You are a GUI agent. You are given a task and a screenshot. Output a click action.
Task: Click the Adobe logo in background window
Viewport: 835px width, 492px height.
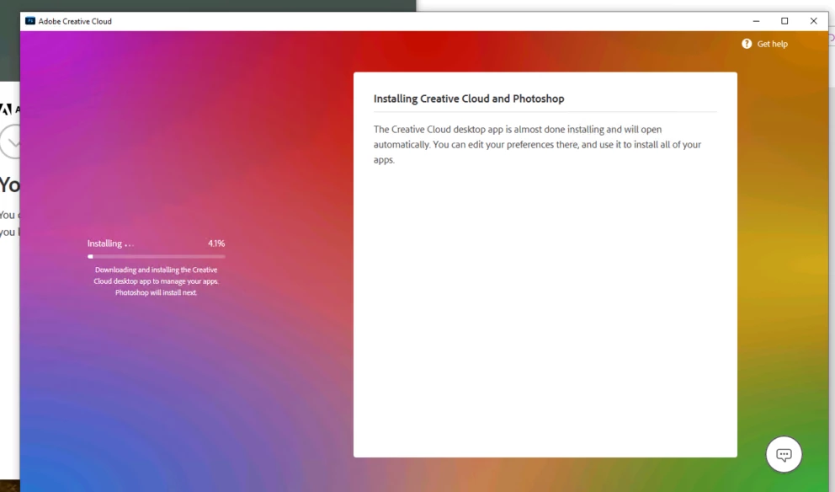[6, 110]
